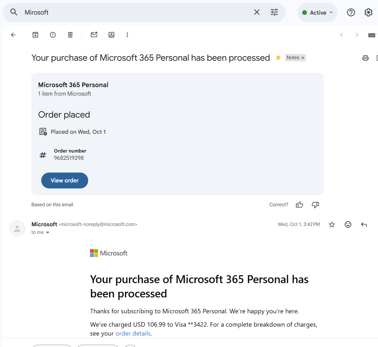Show recipient details next to "to me"
The image size is (378, 347).
(x=48, y=233)
